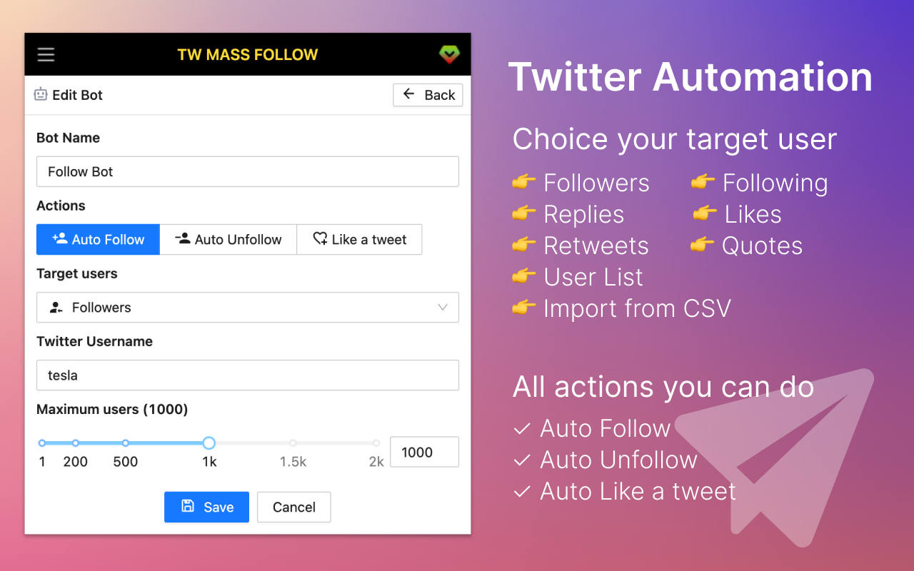Click the left arrow icon on Back
The height and width of the screenshot is (571, 914).
point(408,94)
